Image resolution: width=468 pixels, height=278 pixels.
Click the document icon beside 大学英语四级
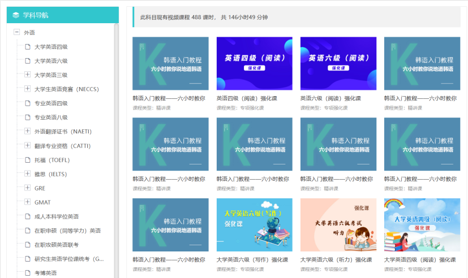tap(27, 47)
